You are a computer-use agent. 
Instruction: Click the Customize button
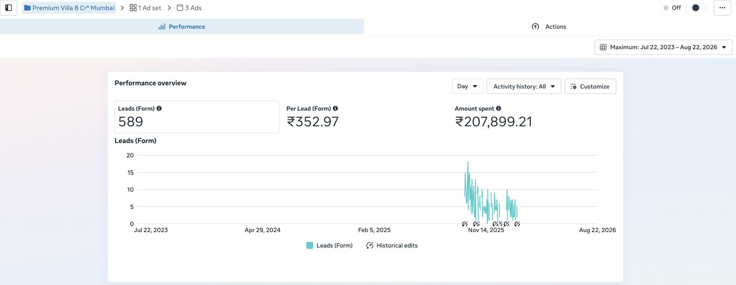click(590, 86)
